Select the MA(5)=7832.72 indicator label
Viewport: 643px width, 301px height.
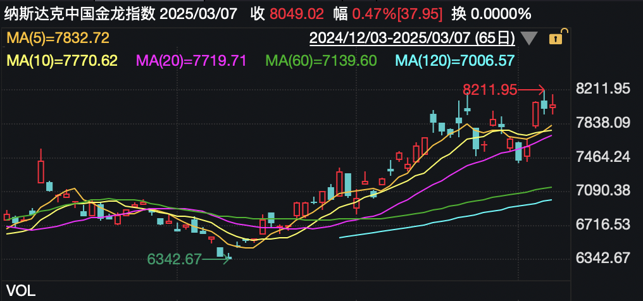click(58, 38)
